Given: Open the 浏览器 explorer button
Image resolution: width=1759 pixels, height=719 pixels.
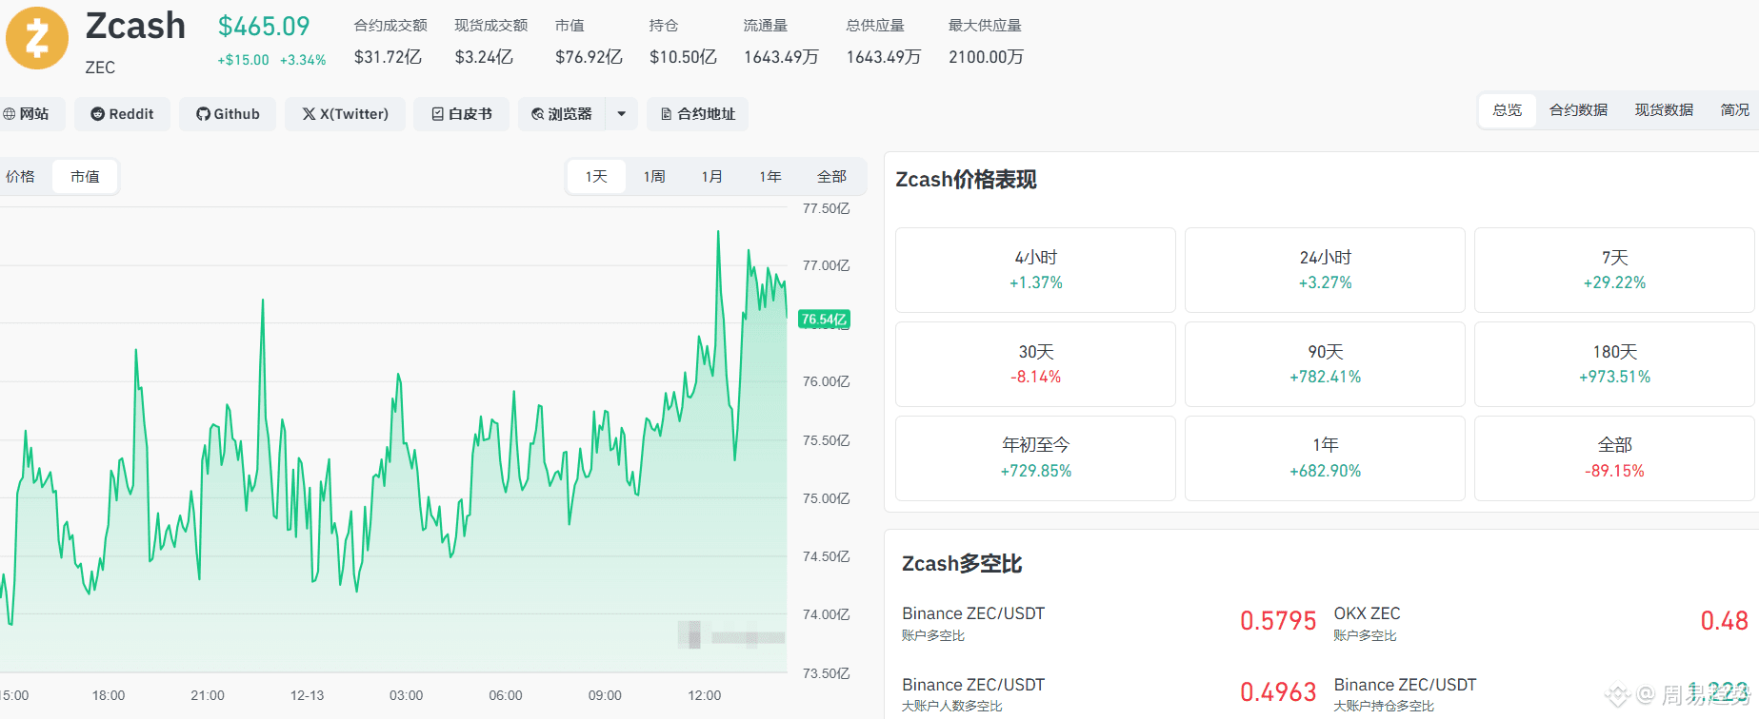Looking at the screenshot, I should (562, 114).
